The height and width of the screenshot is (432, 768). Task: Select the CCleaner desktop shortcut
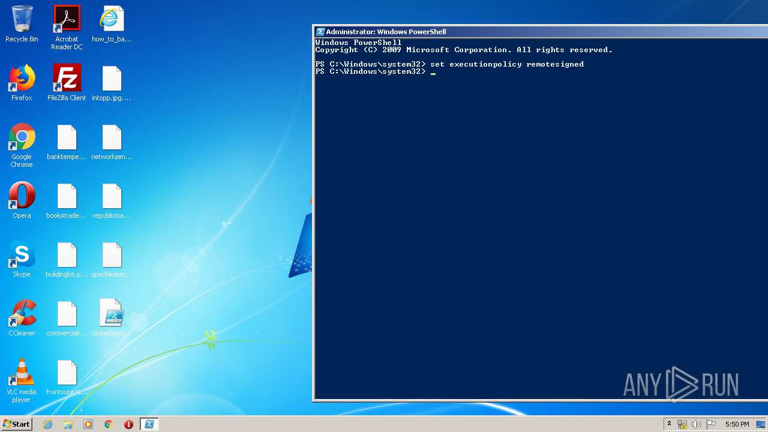click(22, 318)
